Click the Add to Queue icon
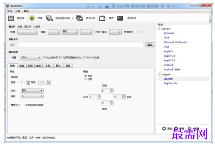Image resolution: width=215 pixels, height=146 pixels. tap(49, 18)
